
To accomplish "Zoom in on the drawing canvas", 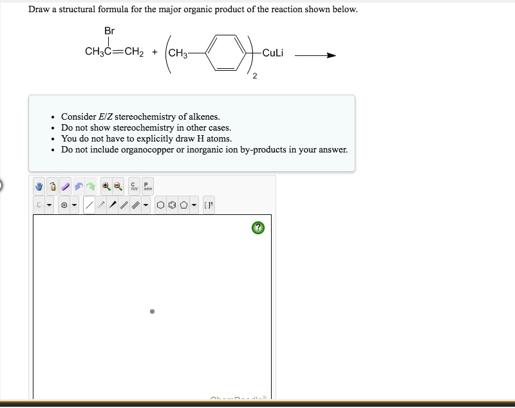I will (x=107, y=187).
